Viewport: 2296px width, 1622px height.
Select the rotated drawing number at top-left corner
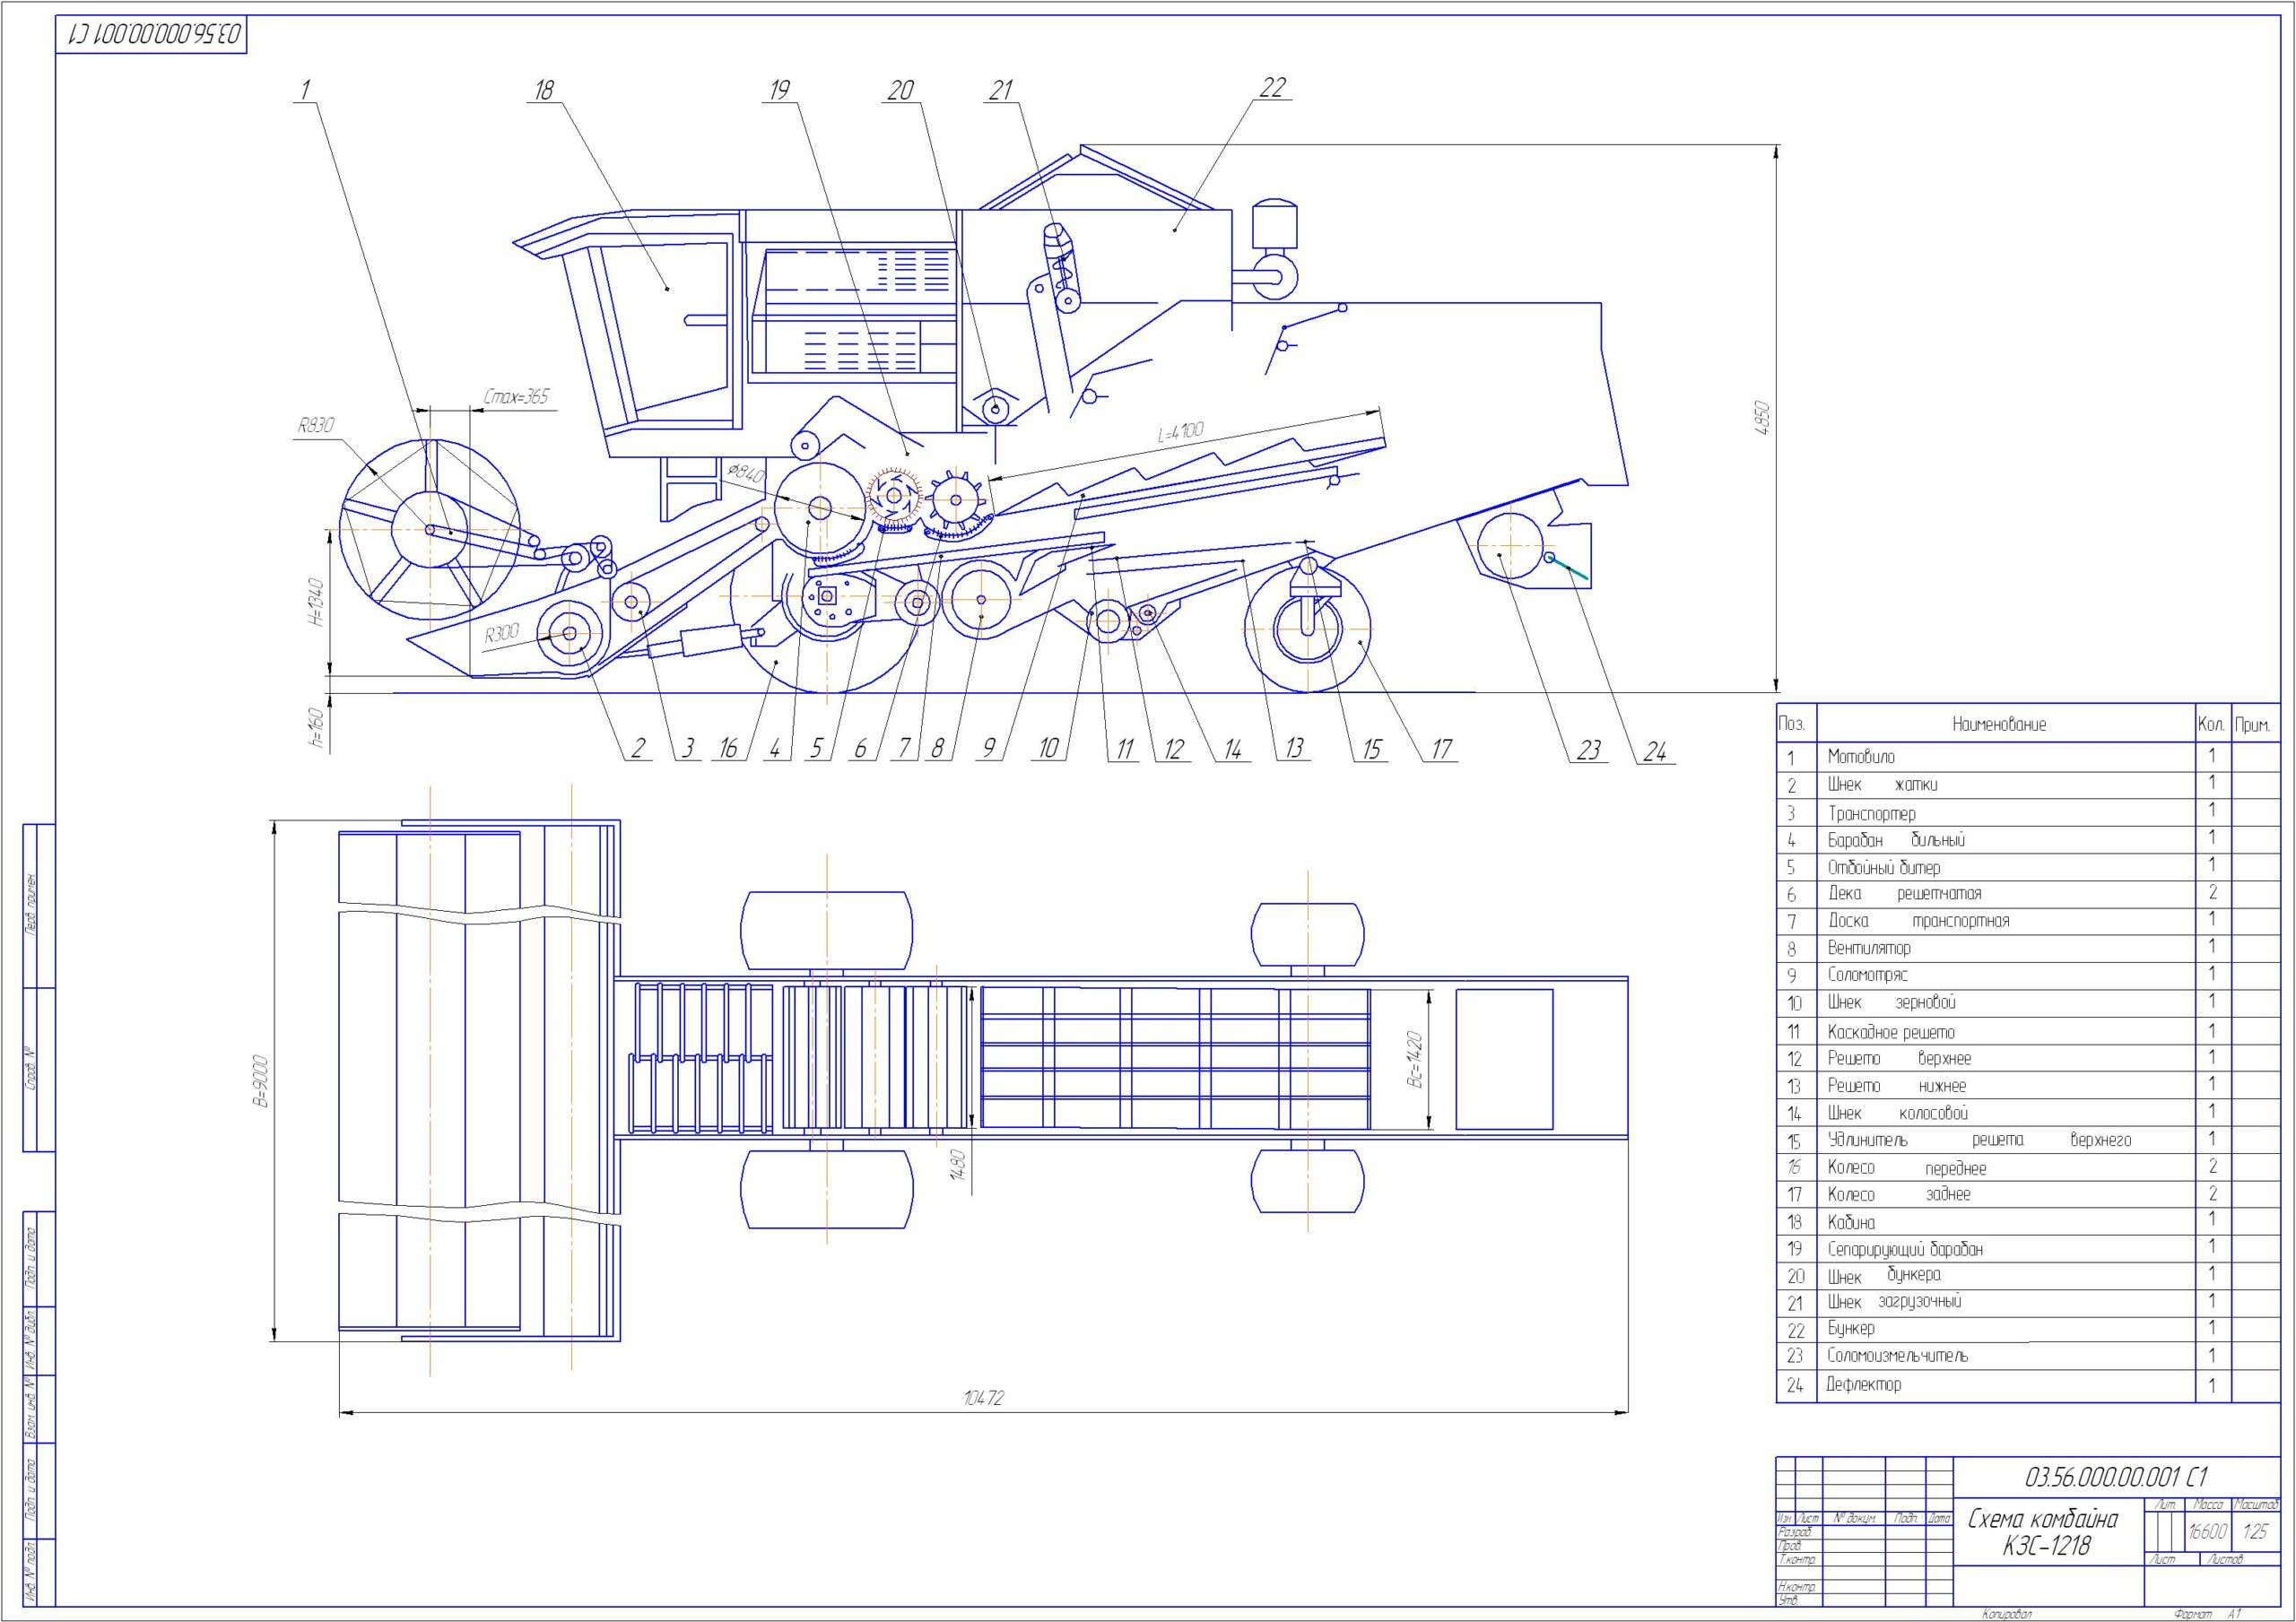(x=153, y=34)
